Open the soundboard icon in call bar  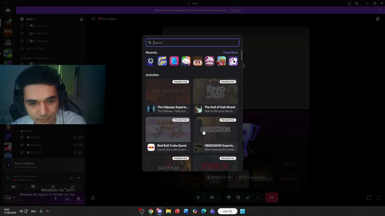click(248, 197)
